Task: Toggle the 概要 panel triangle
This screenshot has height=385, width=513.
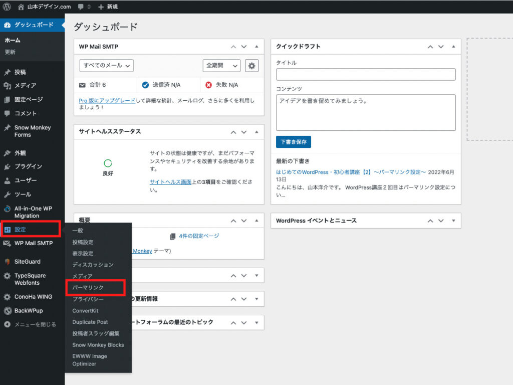Action: click(256, 221)
